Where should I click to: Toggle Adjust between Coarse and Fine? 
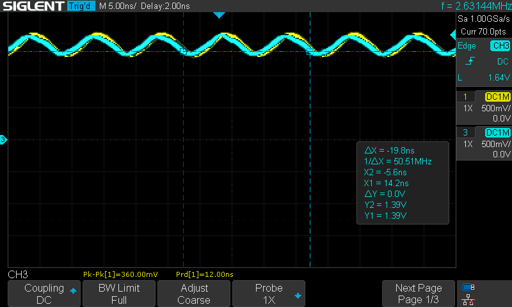[194, 294]
